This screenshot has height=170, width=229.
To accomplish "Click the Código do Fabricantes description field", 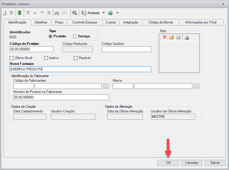I will point(68,86).
